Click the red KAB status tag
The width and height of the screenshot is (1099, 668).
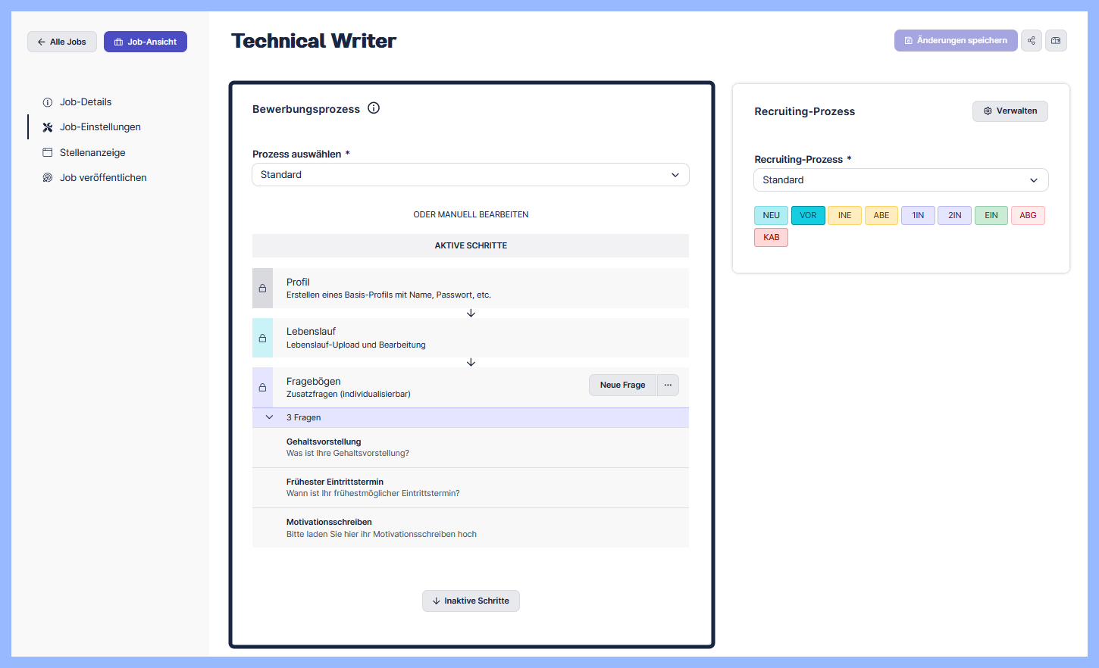point(771,238)
